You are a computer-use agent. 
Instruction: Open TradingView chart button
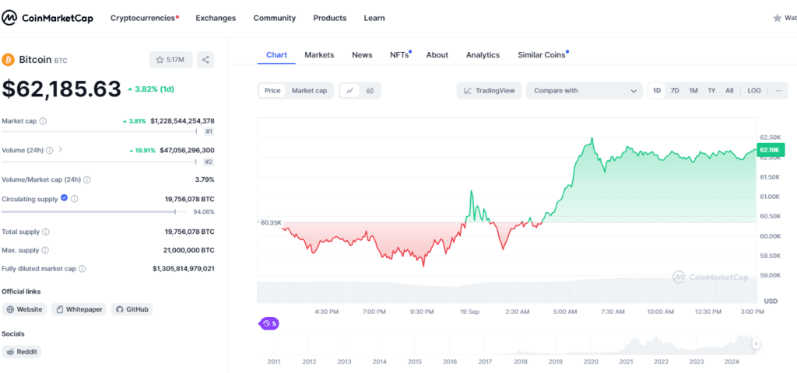coord(489,91)
